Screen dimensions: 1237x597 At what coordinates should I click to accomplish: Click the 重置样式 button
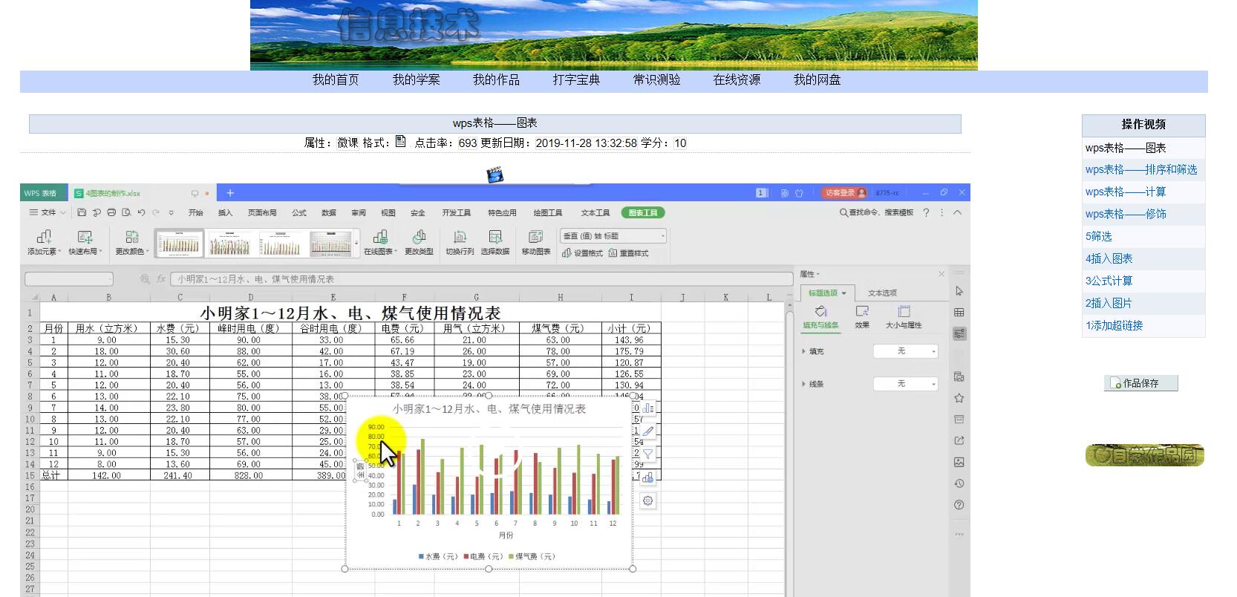(x=628, y=253)
